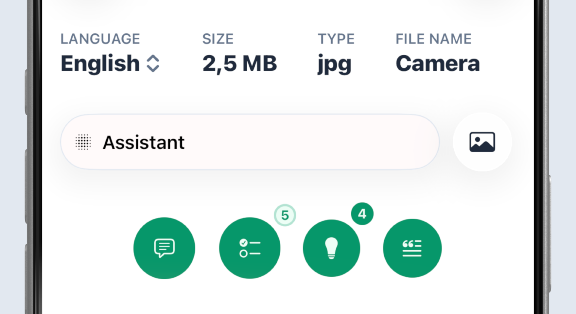The image size is (576, 314).
Task: Tap the green chat bubble button
Action: click(x=164, y=248)
